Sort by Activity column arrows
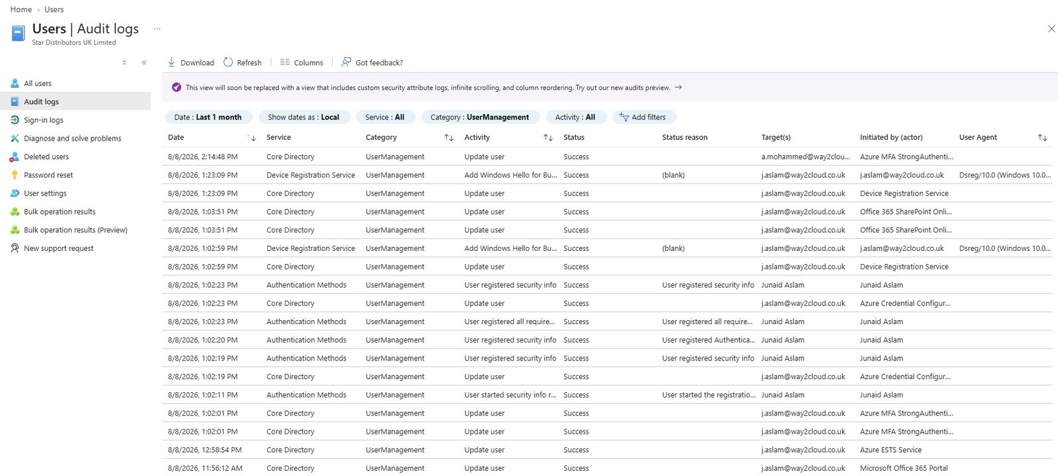 (x=548, y=137)
